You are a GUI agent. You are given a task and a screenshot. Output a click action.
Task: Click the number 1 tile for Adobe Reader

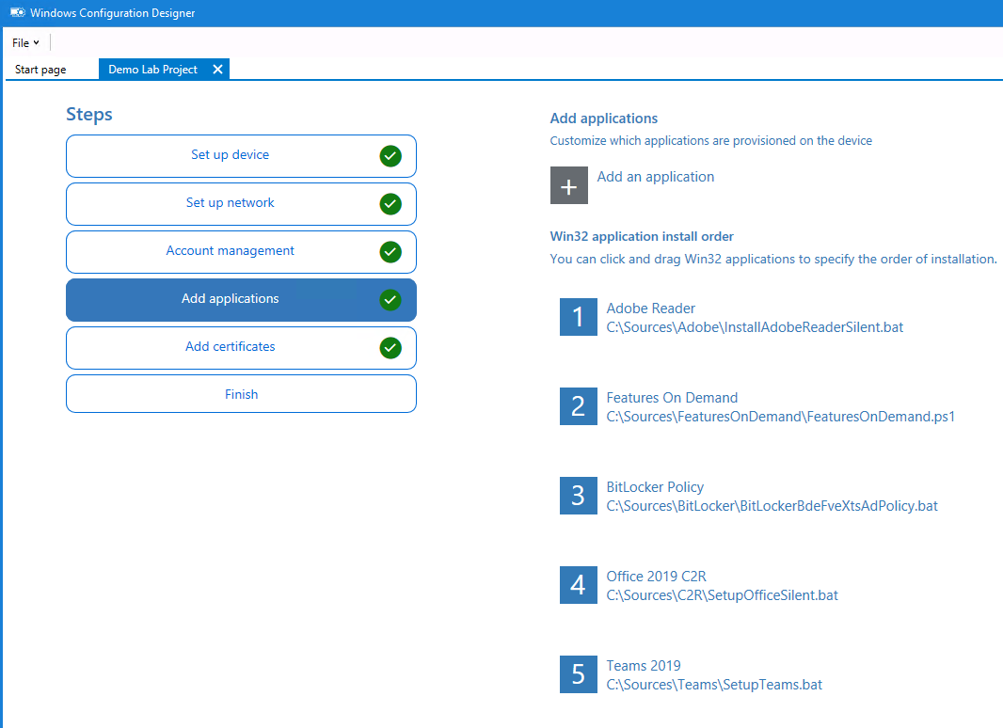click(579, 317)
